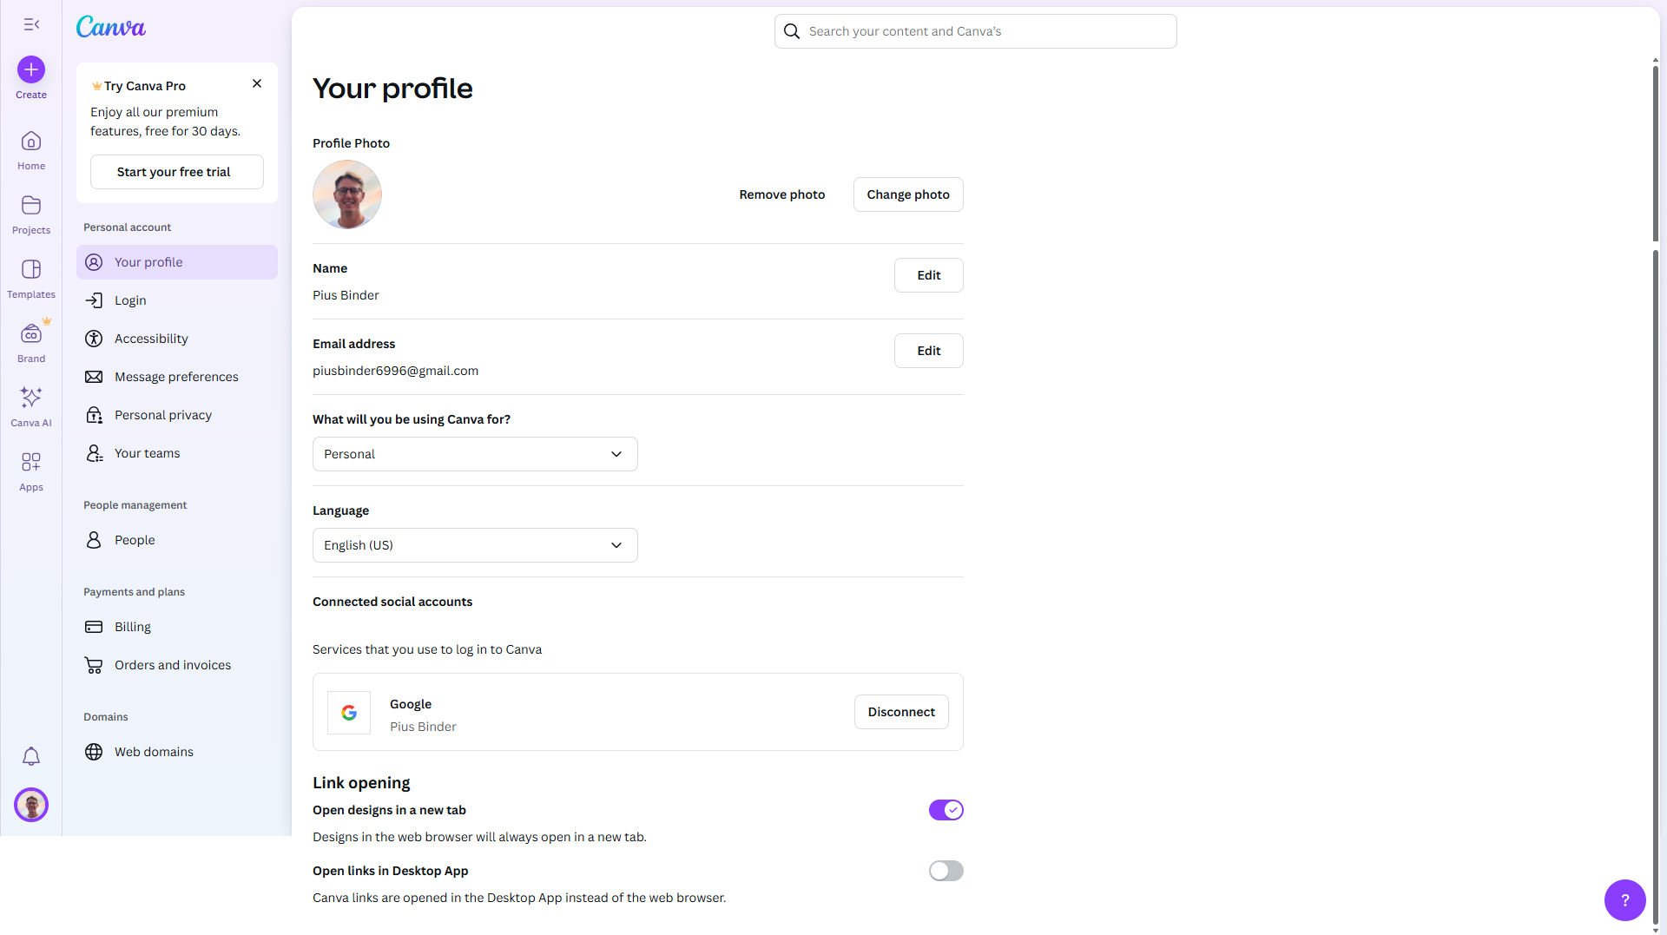Open the Home icon in sidebar
Screen dimensions: 1667x935
click(x=31, y=142)
